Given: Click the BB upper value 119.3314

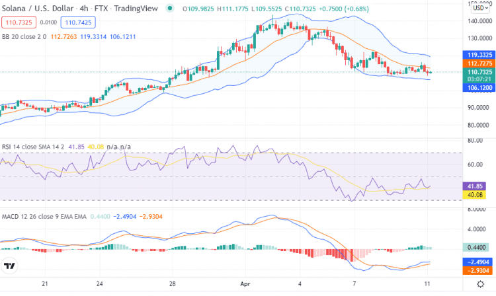Looking at the screenshot, I should pos(93,36).
